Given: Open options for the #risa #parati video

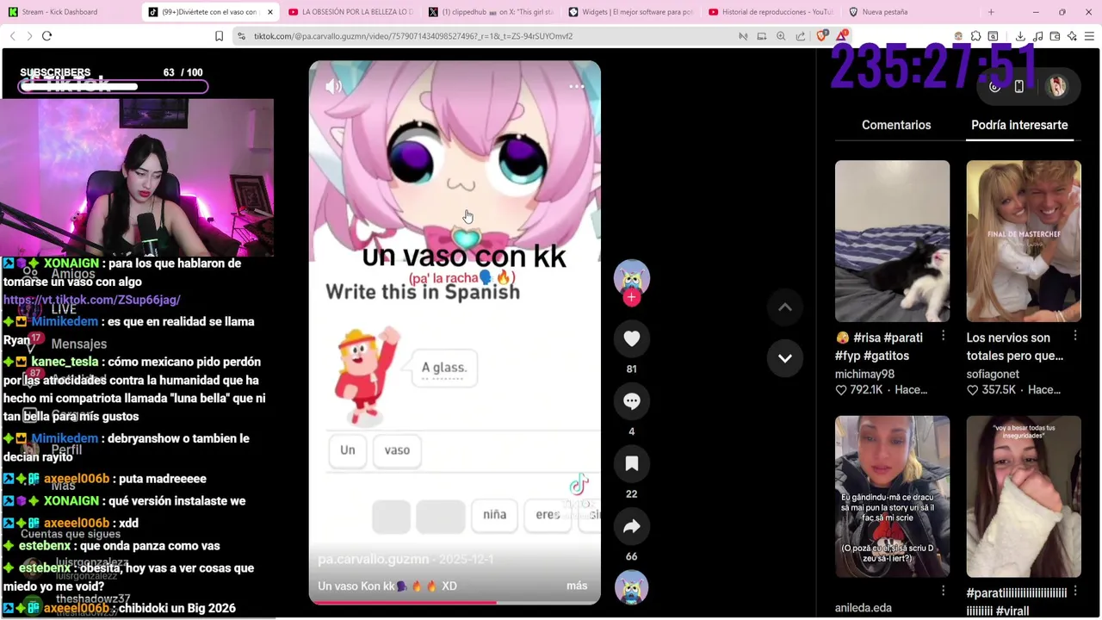Looking at the screenshot, I should coord(943,336).
